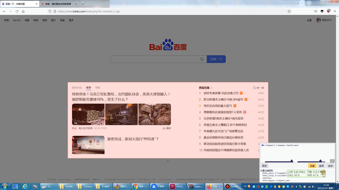Expand the feed with down chevron
339x190 pixels.
[168, 161]
